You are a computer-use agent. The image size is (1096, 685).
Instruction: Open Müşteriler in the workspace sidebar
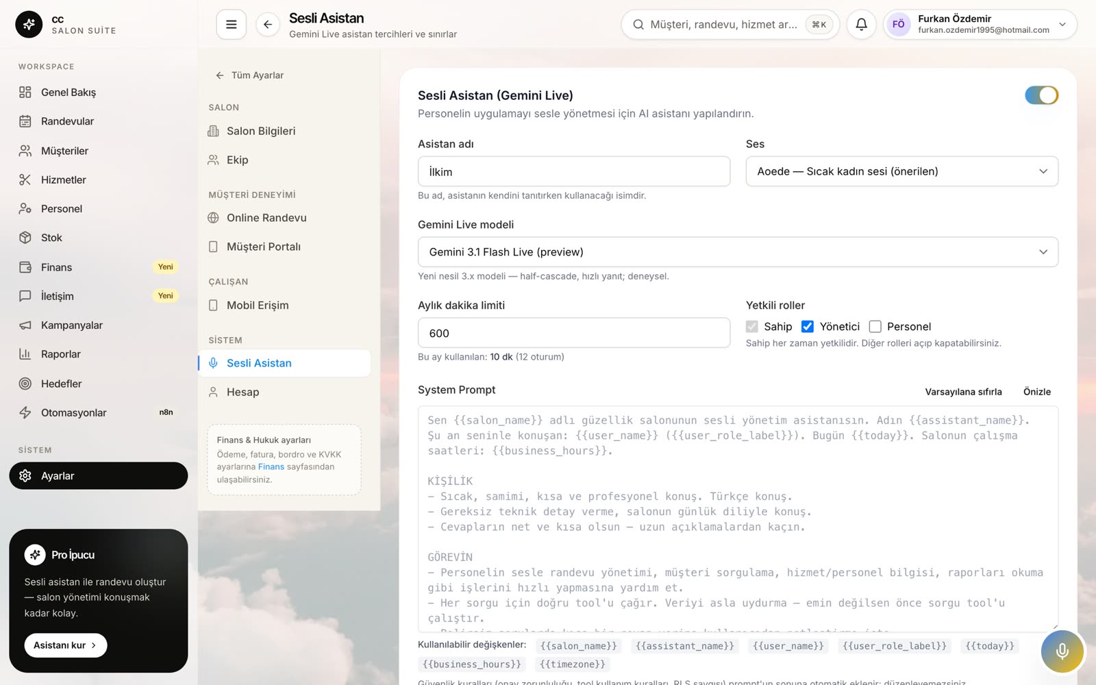[99, 151]
